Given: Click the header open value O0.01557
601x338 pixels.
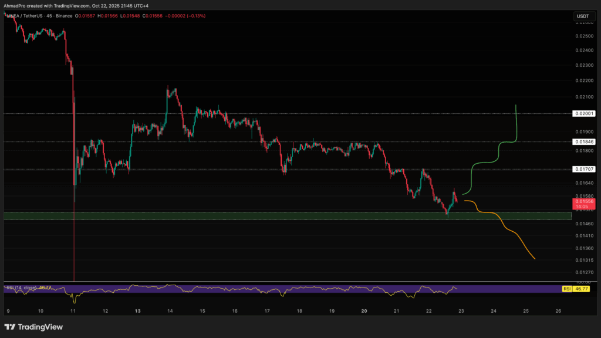Looking at the screenshot, I should 85,16.
